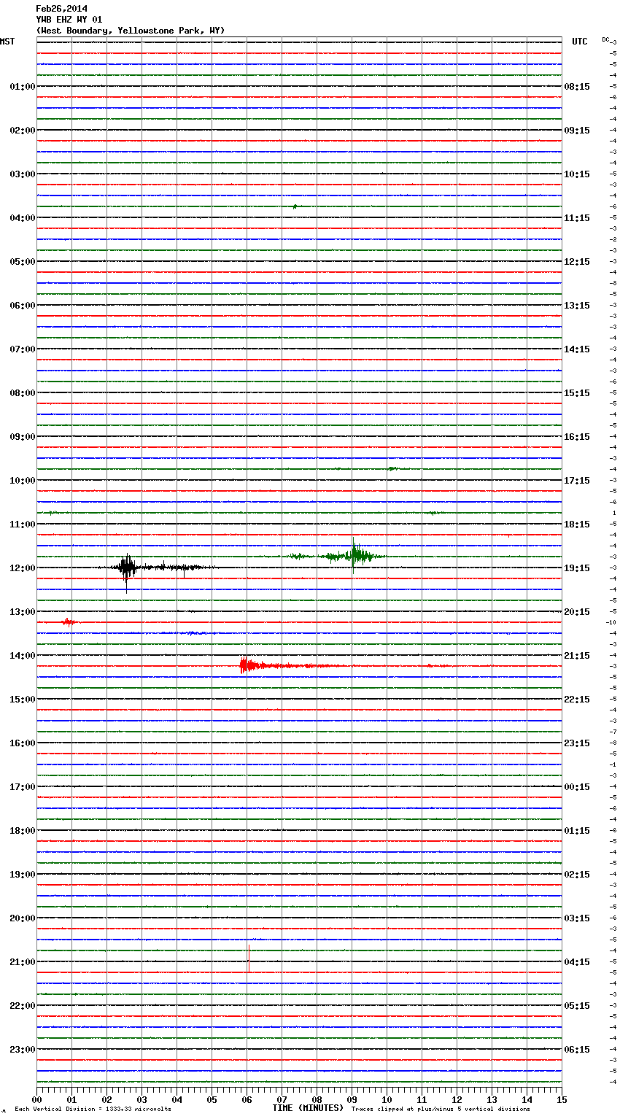
Task: Click the date label Feb26,2014
Action: [x=61, y=9]
